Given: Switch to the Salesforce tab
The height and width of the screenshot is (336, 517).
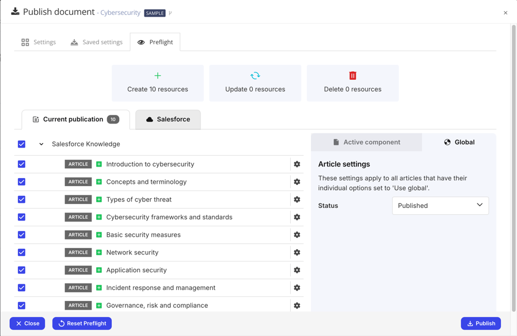Looking at the screenshot, I should point(167,119).
